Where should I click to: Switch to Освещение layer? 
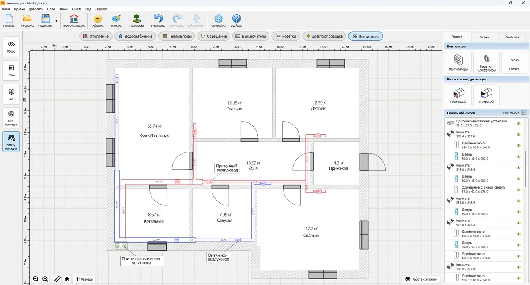pos(214,36)
